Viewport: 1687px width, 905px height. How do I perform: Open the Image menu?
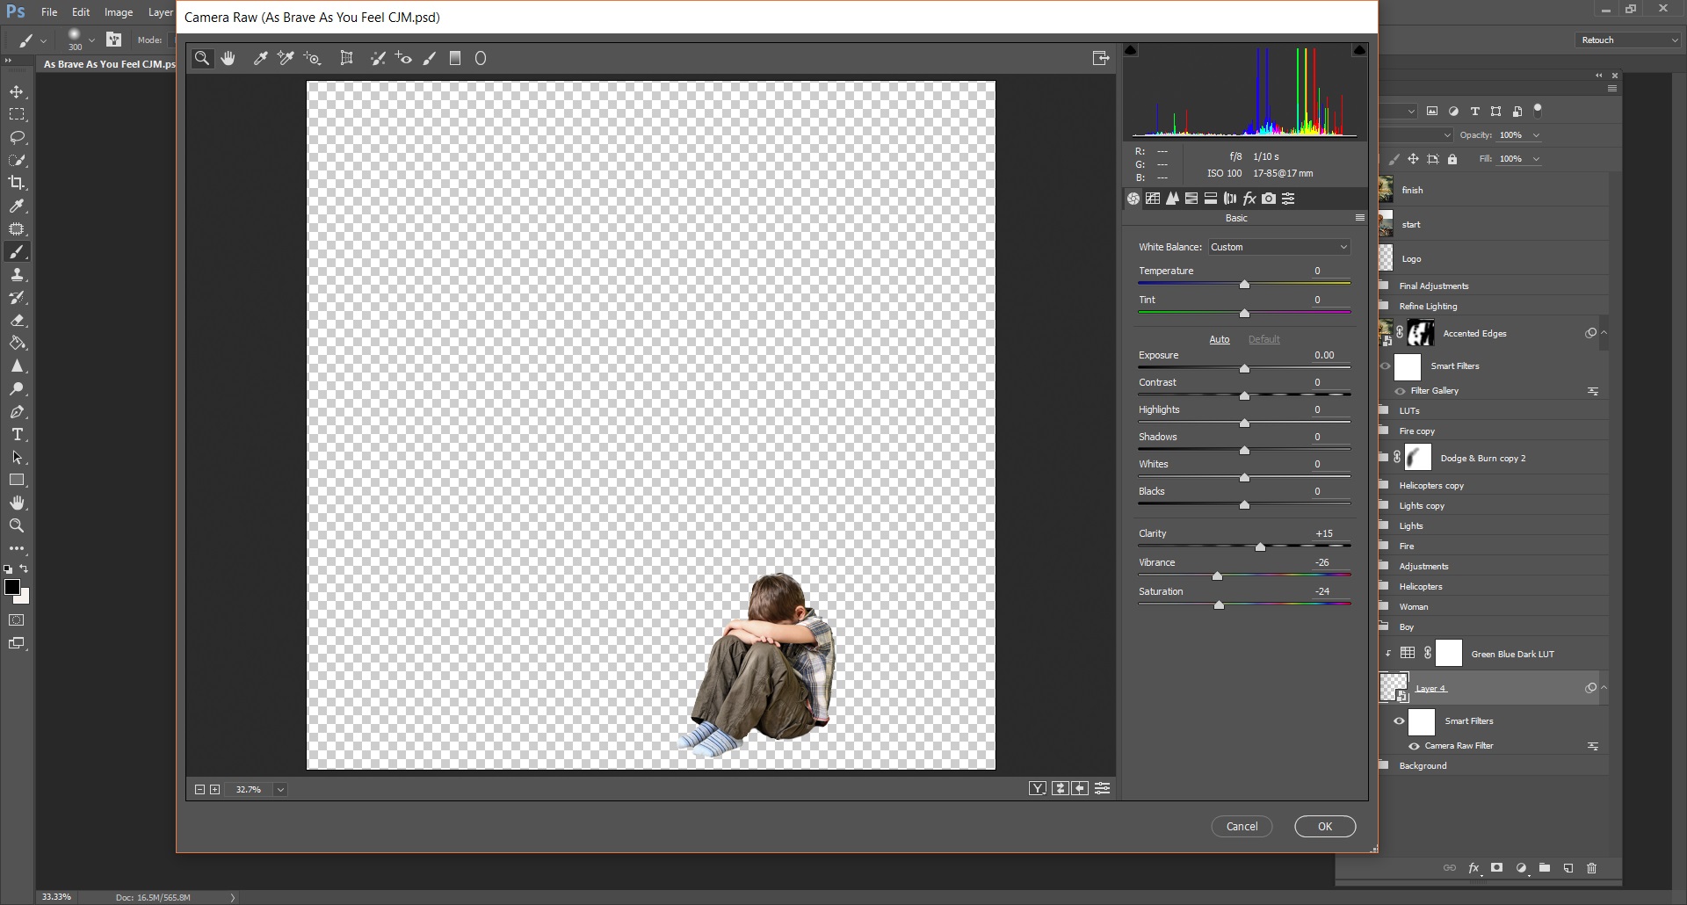click(x=119, y=12)
